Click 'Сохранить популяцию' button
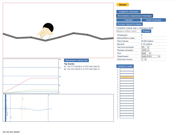 (128, 12)
